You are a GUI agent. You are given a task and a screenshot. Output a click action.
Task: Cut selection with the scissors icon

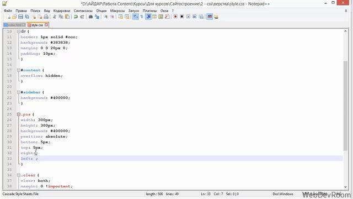click(x=54, y=17)
